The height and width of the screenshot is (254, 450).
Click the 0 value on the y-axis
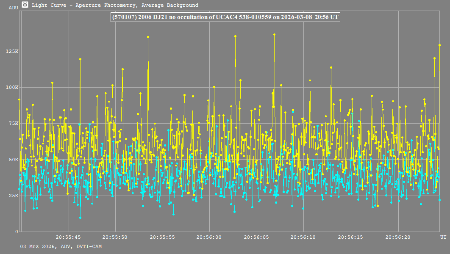click(17, 232)
